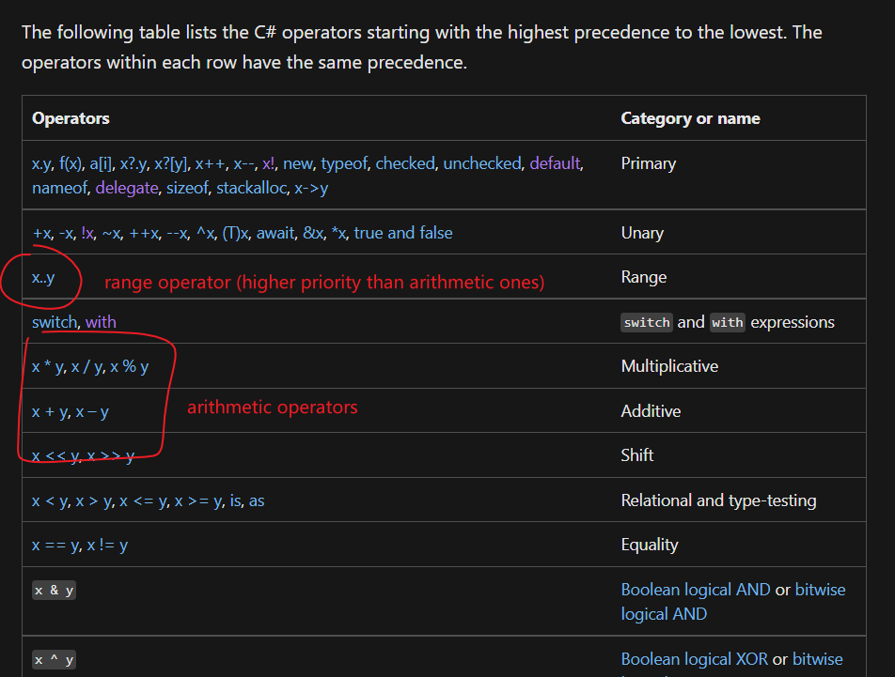Open the +x unary plus link

pyautogui.click(x=42, y=233)
